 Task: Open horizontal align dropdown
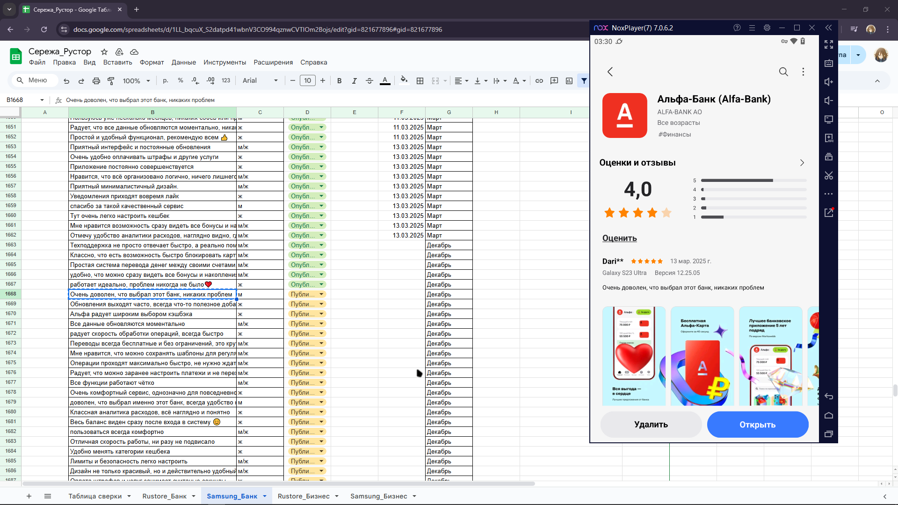click(461, 80)
